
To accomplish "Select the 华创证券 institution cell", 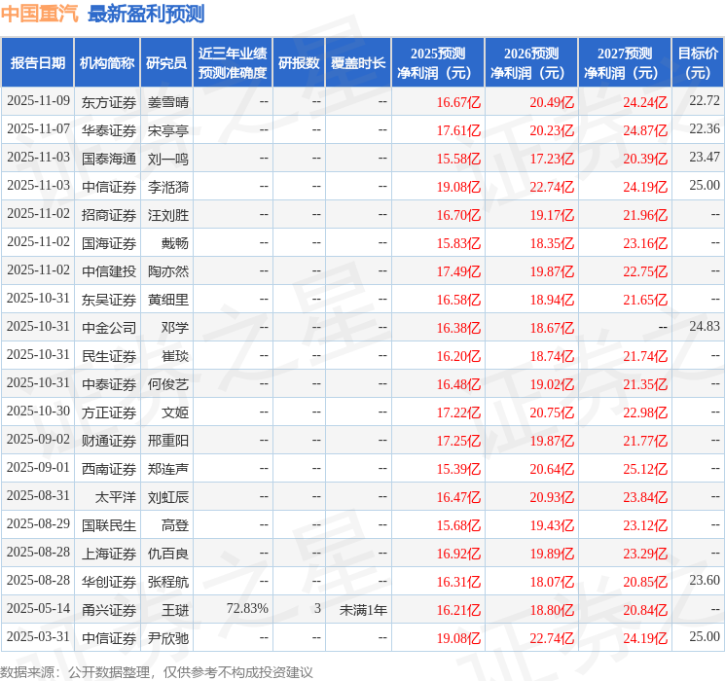I will pos(109,582).
